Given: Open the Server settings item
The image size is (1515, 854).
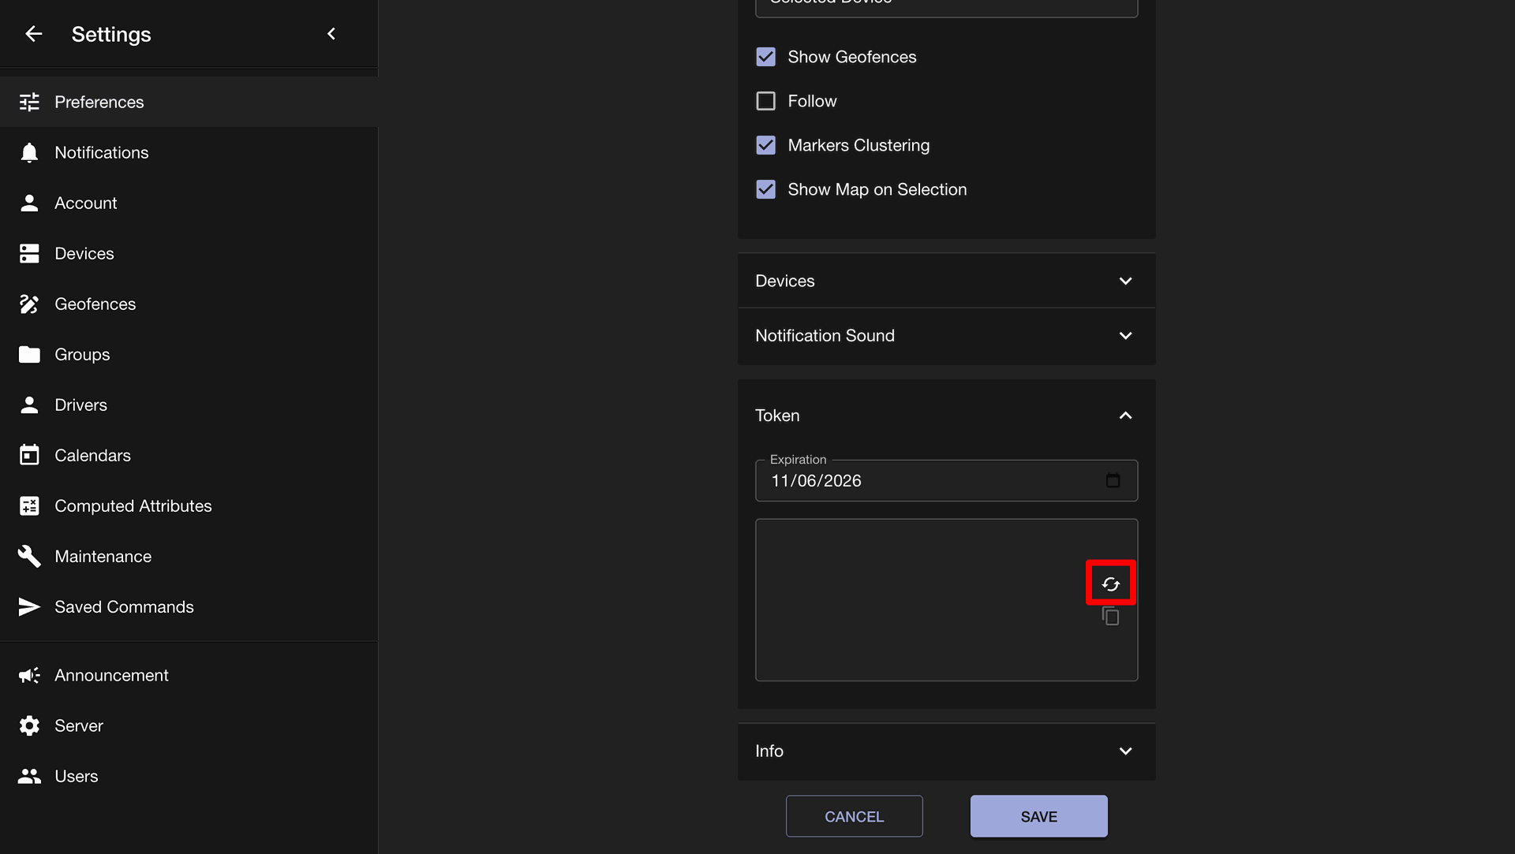Looking at the screenshot, I should (x=189, y=725).
